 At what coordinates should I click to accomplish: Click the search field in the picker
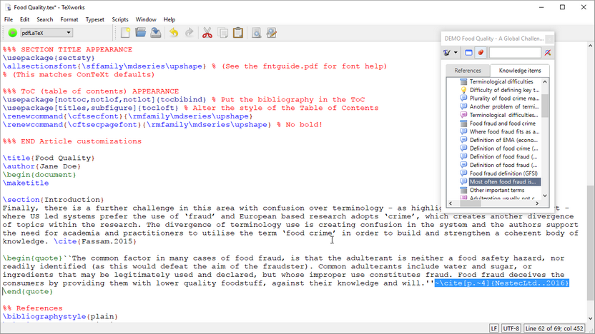tap(515, 53)
